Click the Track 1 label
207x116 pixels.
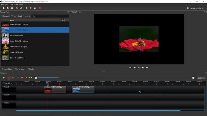point(6,103)
